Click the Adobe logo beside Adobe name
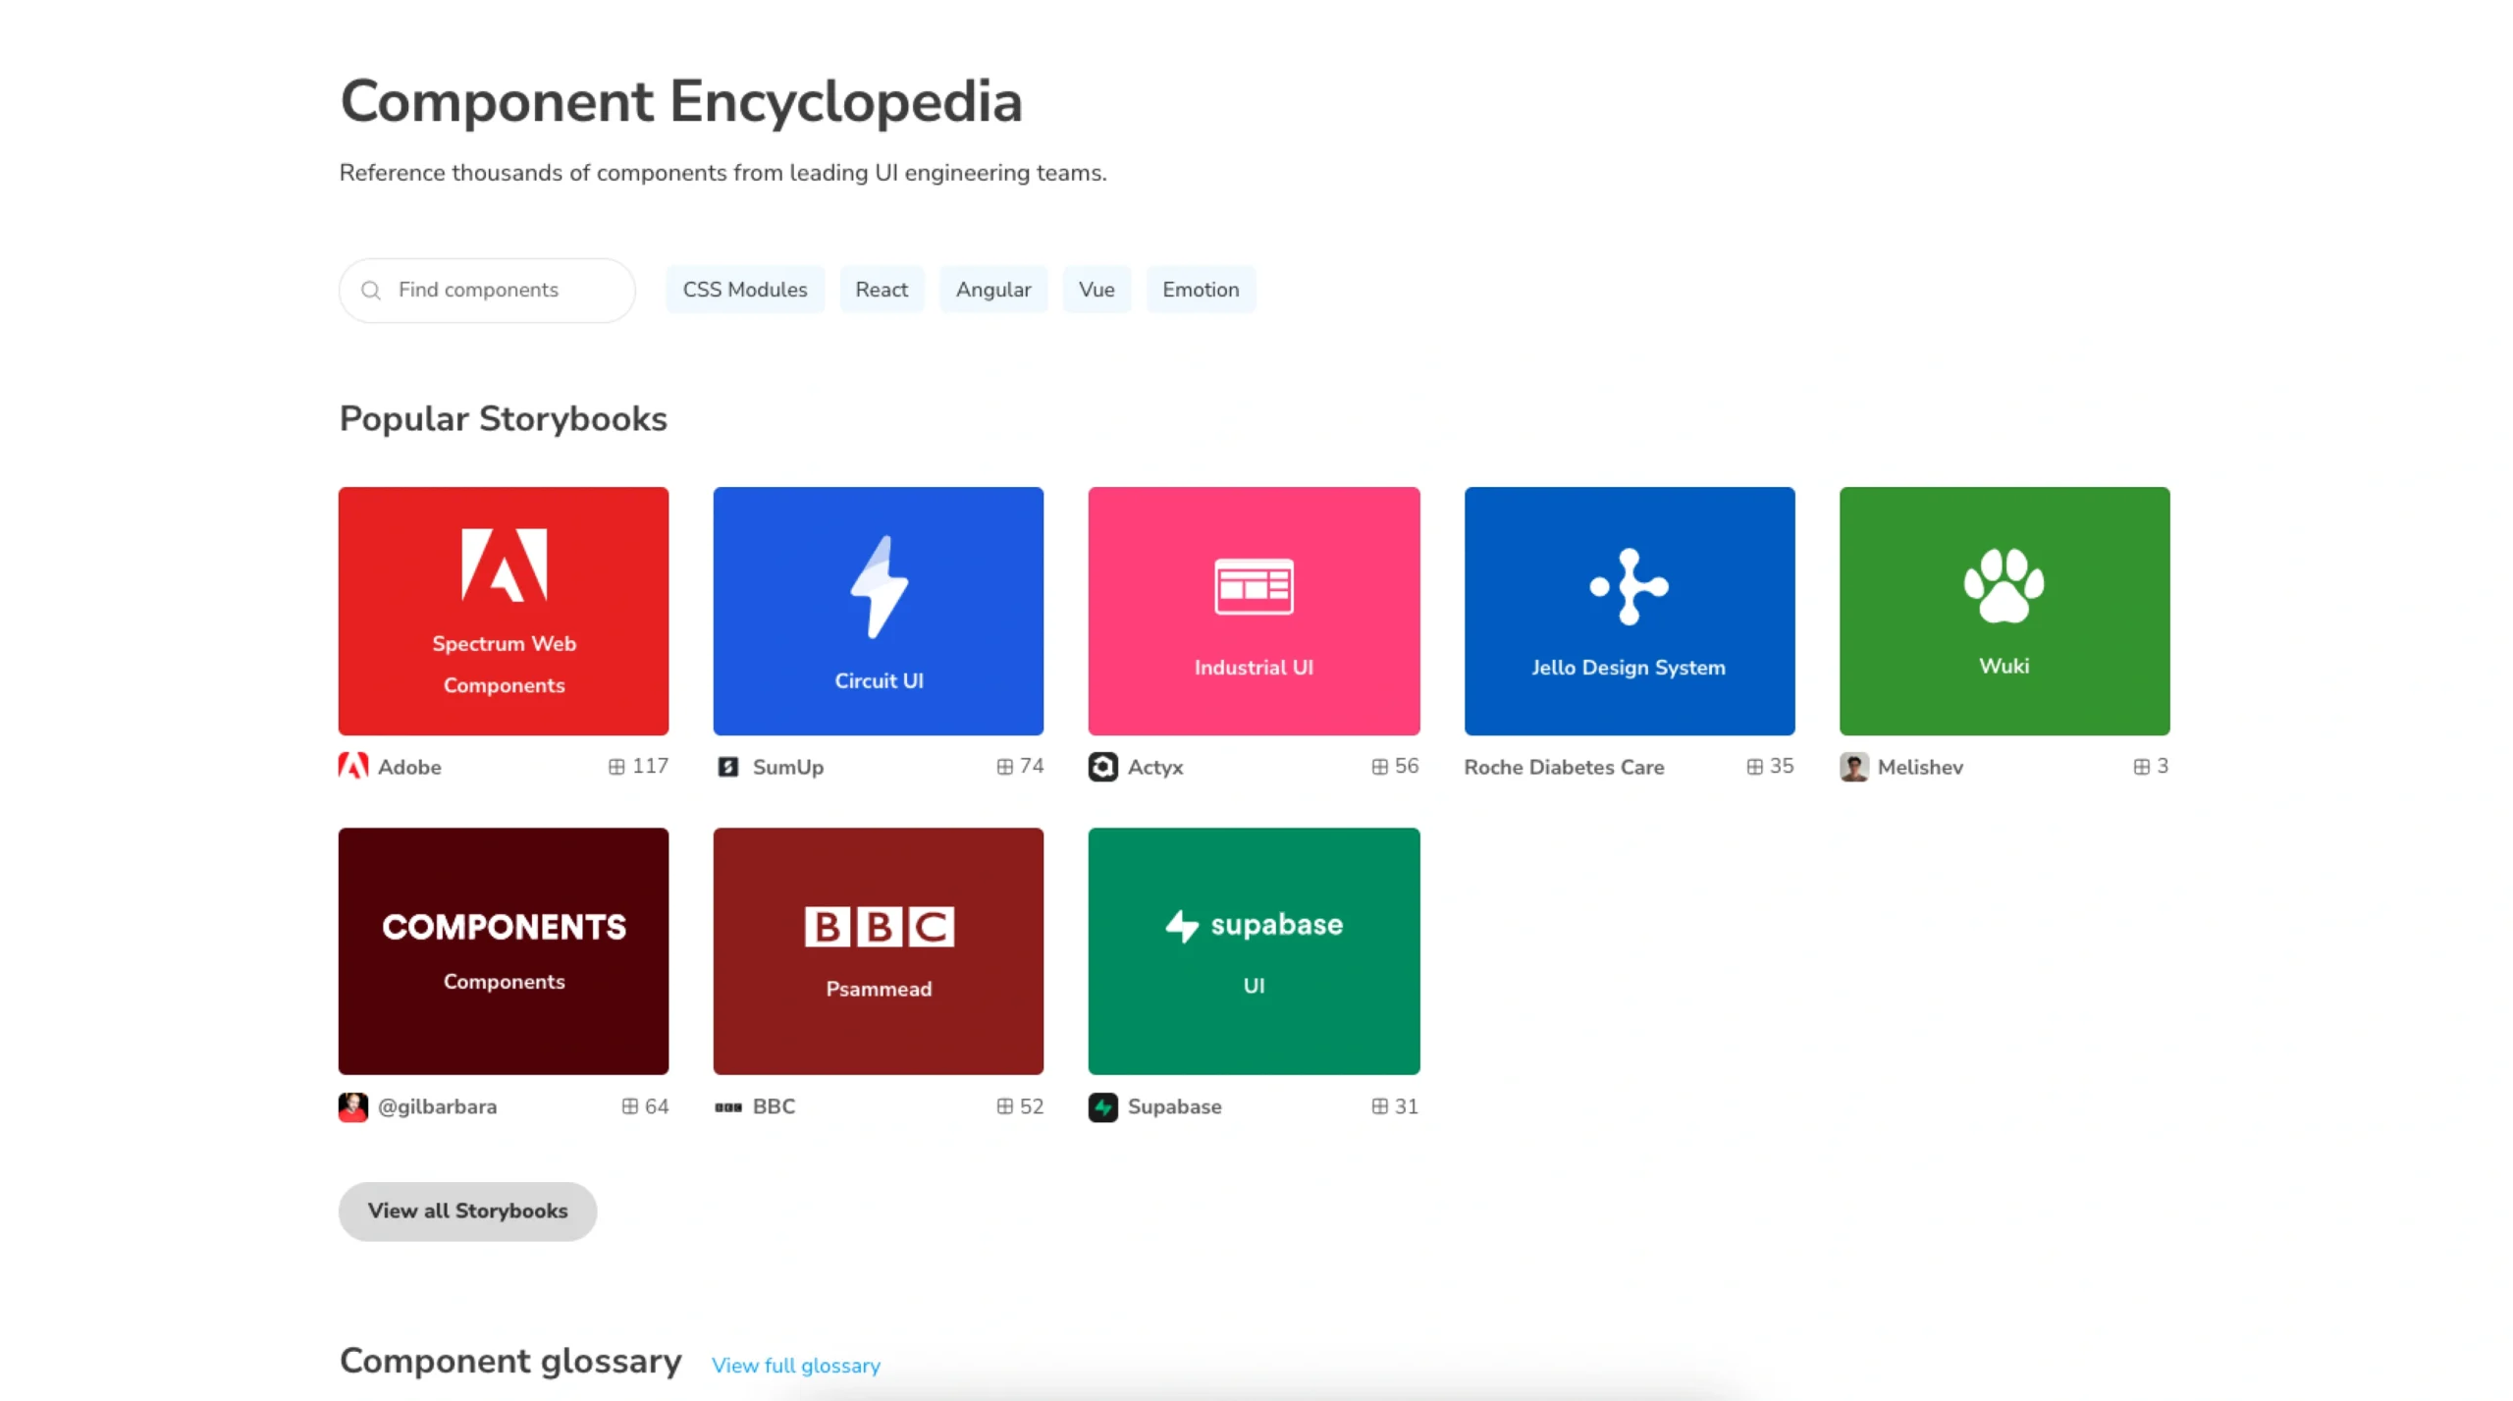2513x1401 pixels. click(x=352, y=766)
